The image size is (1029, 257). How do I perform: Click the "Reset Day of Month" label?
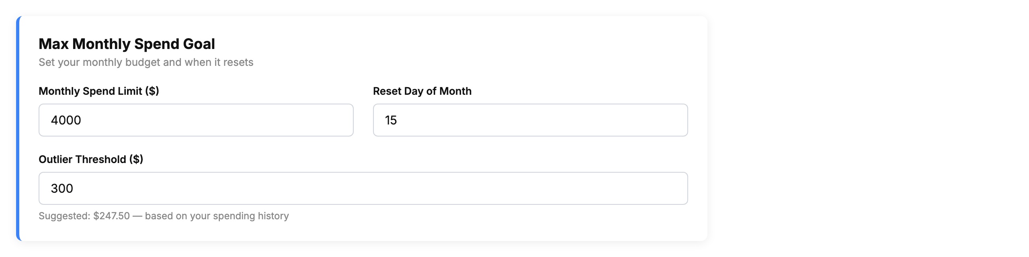(422, 91)
